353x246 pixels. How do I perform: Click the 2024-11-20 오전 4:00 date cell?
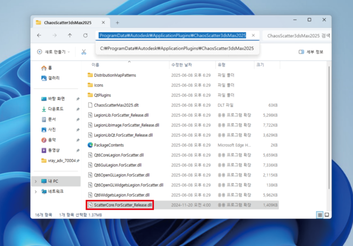(x=191, y=205)
